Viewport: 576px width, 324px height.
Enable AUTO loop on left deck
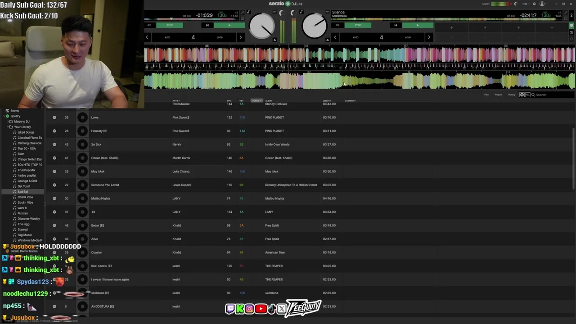[167, 37]
